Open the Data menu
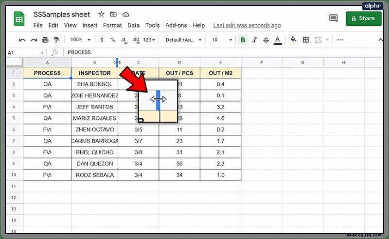Viewport: 389px width, 239px height. 133,25
